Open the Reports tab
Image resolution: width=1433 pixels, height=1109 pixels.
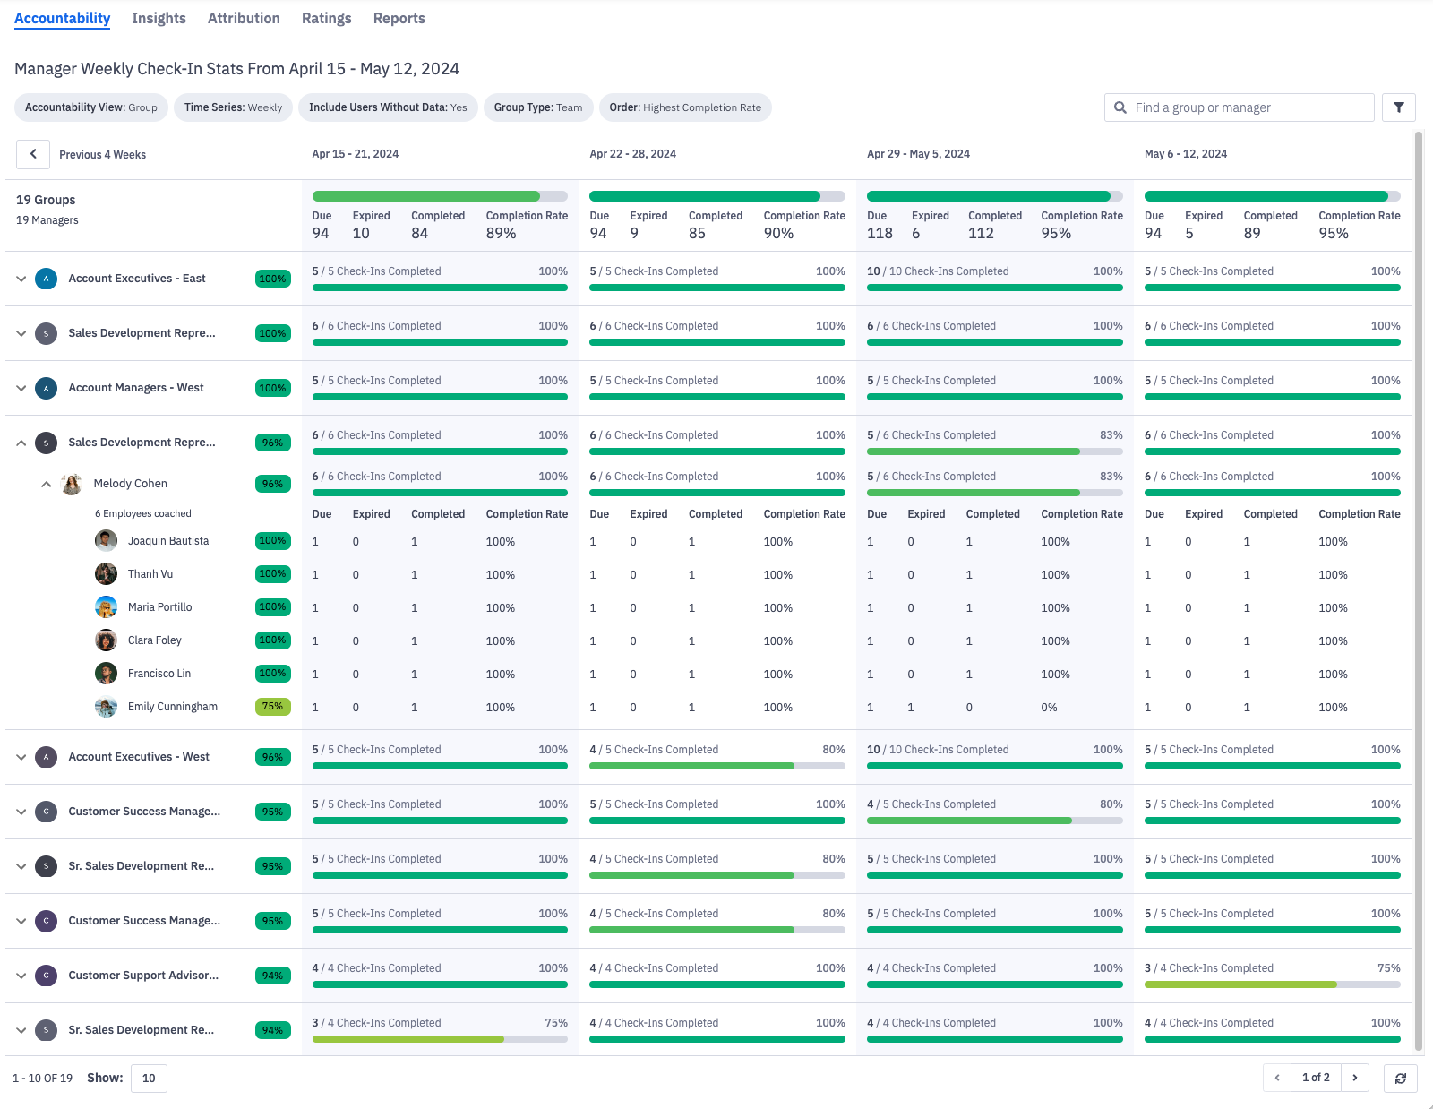pos(399,19)
